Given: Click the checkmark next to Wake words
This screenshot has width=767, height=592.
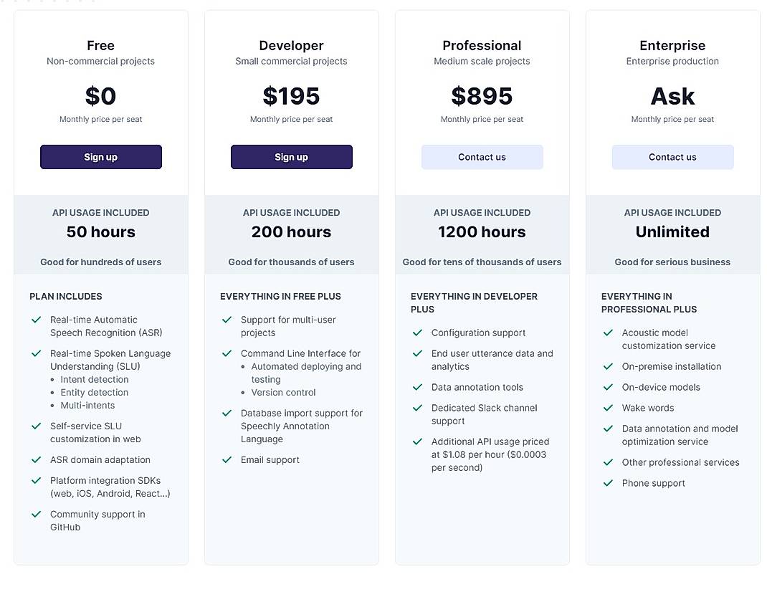Looking at the screenshot, I should point(608,407).
